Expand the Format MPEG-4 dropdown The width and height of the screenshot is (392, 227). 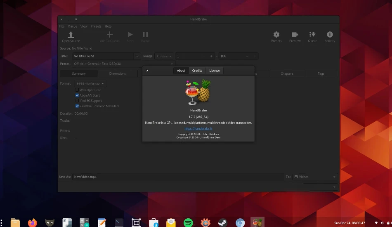pos(90,83)
